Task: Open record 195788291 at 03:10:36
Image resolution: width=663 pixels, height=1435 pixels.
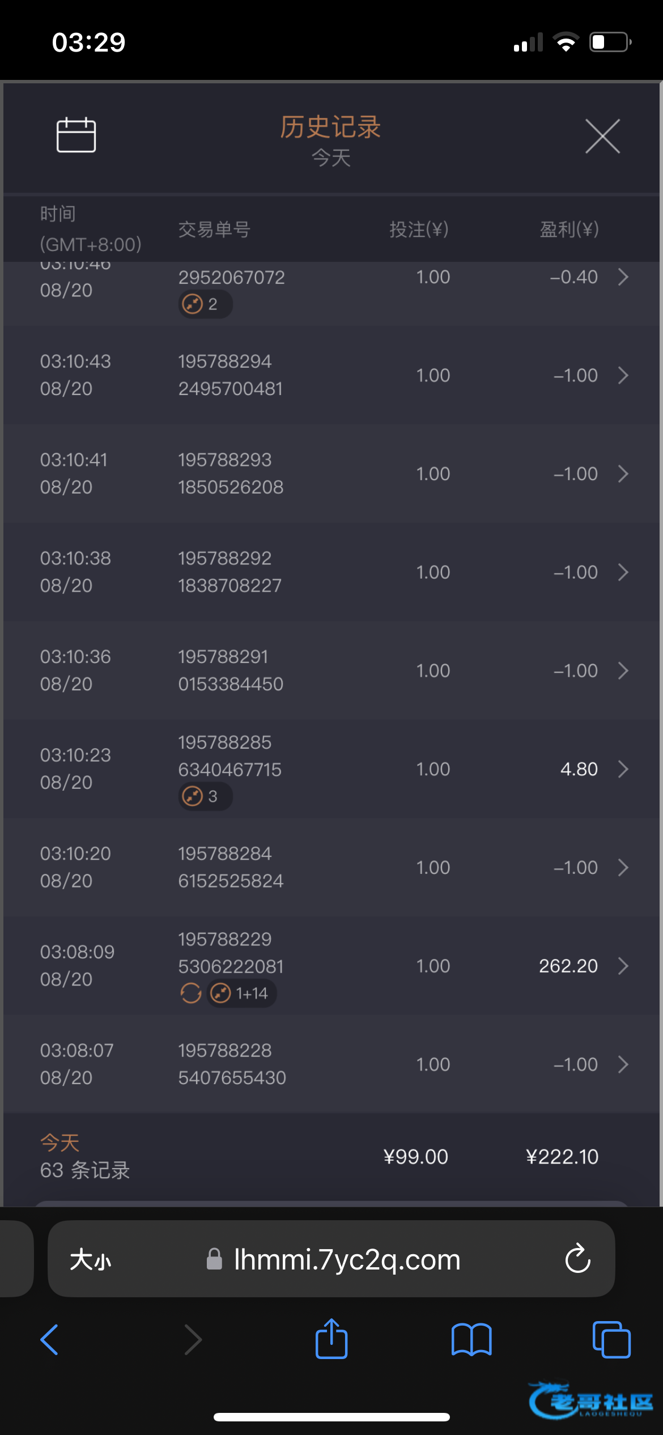Action: click(x=331, y=670)
